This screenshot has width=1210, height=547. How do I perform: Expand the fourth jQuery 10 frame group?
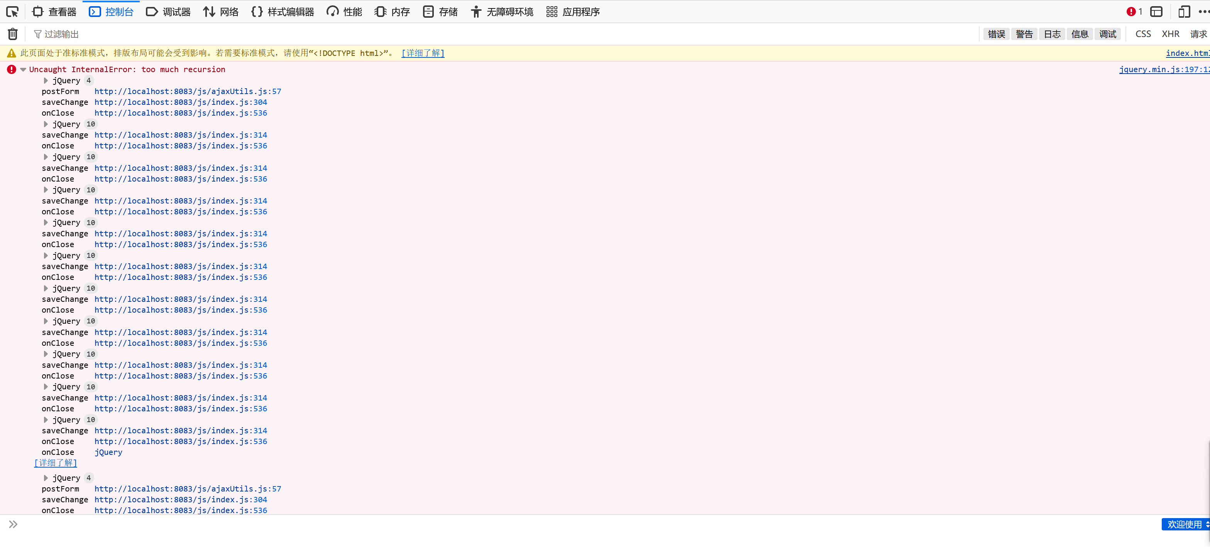(x=46, y=223)
